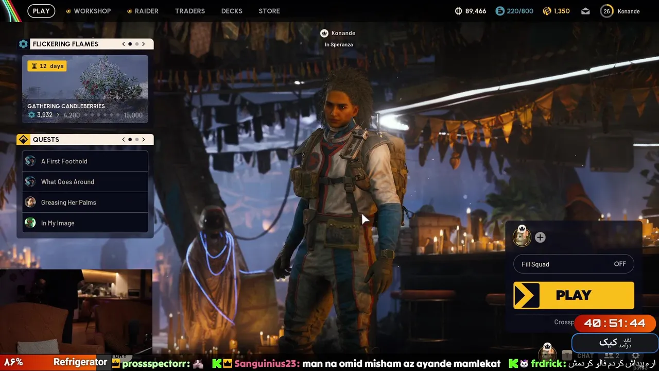659x371 pixels.
Task: Click the crown icon above Konande nameplate
Action: click(324, 33)
